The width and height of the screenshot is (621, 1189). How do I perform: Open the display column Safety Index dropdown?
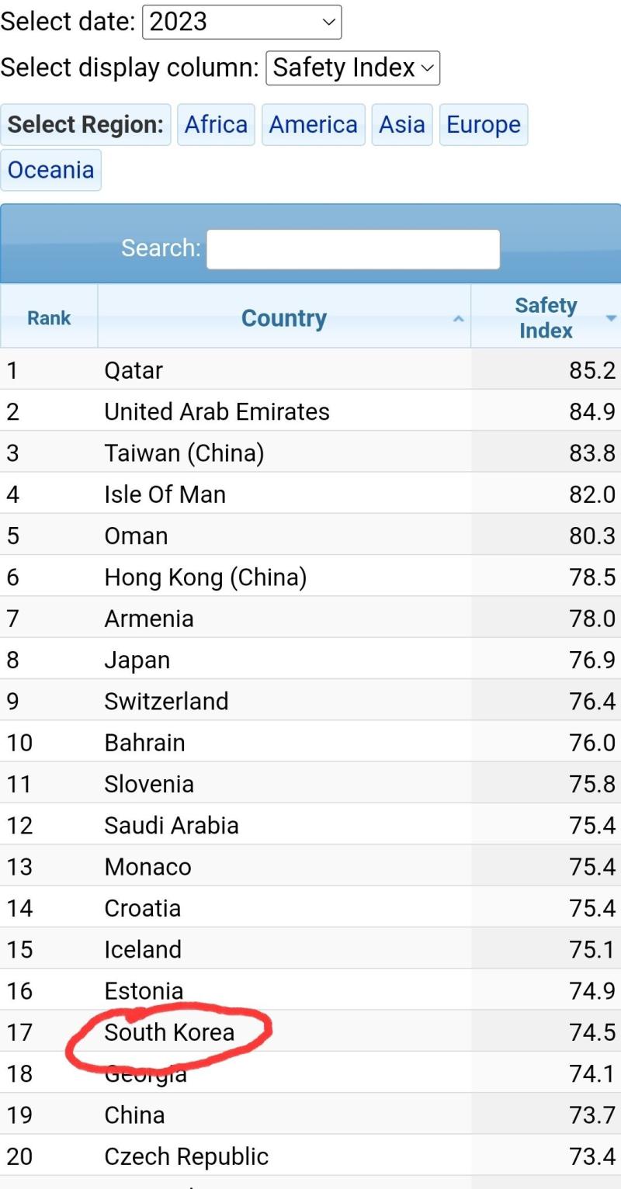click(x=353, y=68)
